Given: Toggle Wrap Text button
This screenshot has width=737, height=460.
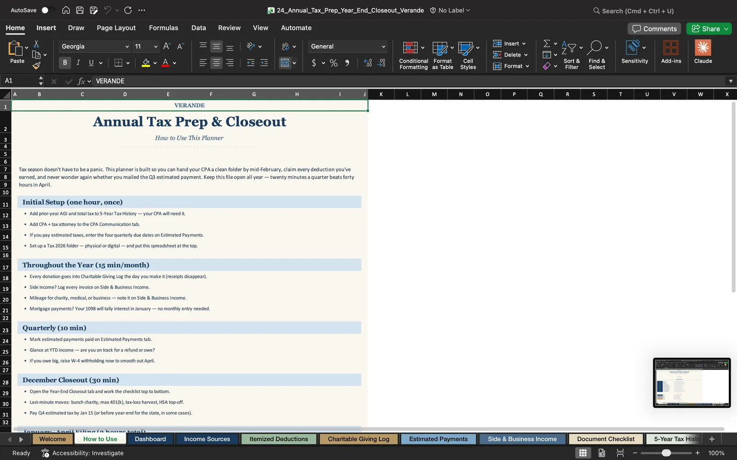Looking at the screenshot, I should pyautogui.click(x=285, y=46).
